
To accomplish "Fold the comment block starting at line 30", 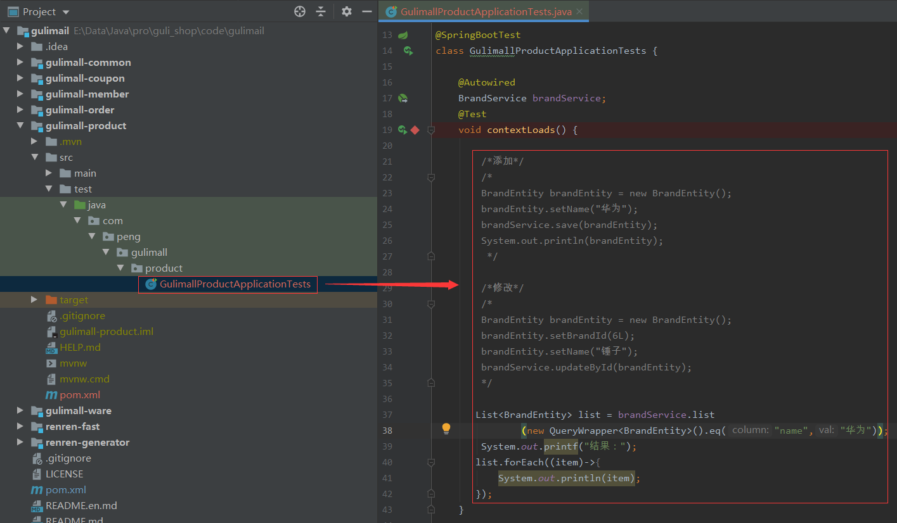I will 431,304.
